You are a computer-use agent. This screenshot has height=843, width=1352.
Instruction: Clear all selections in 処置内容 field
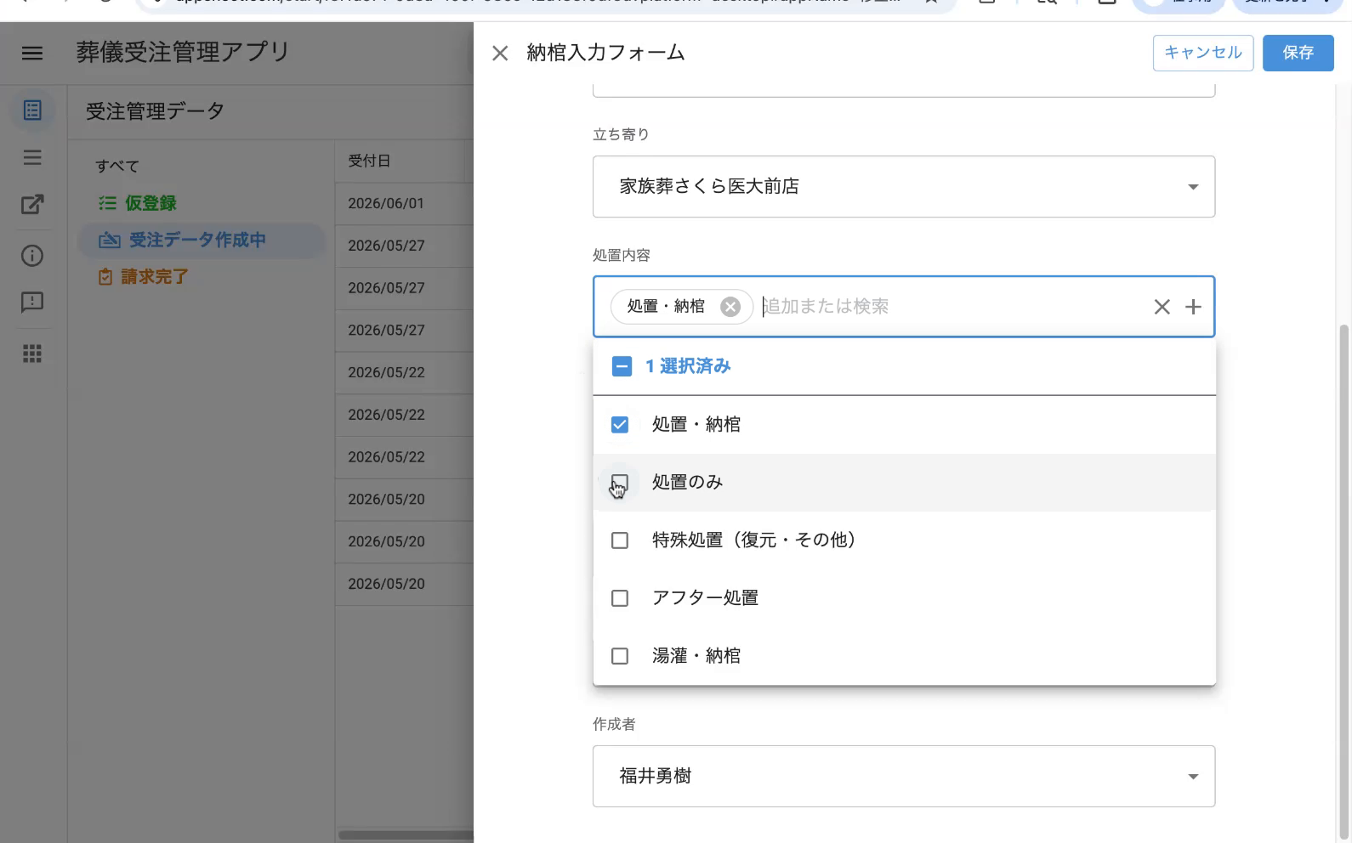1162,307
